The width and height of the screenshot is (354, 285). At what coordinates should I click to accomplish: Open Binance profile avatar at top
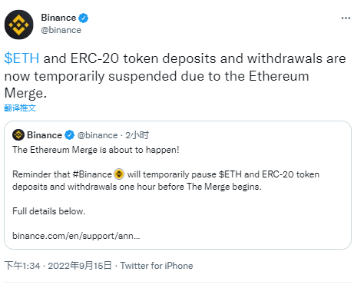[19, 25]
